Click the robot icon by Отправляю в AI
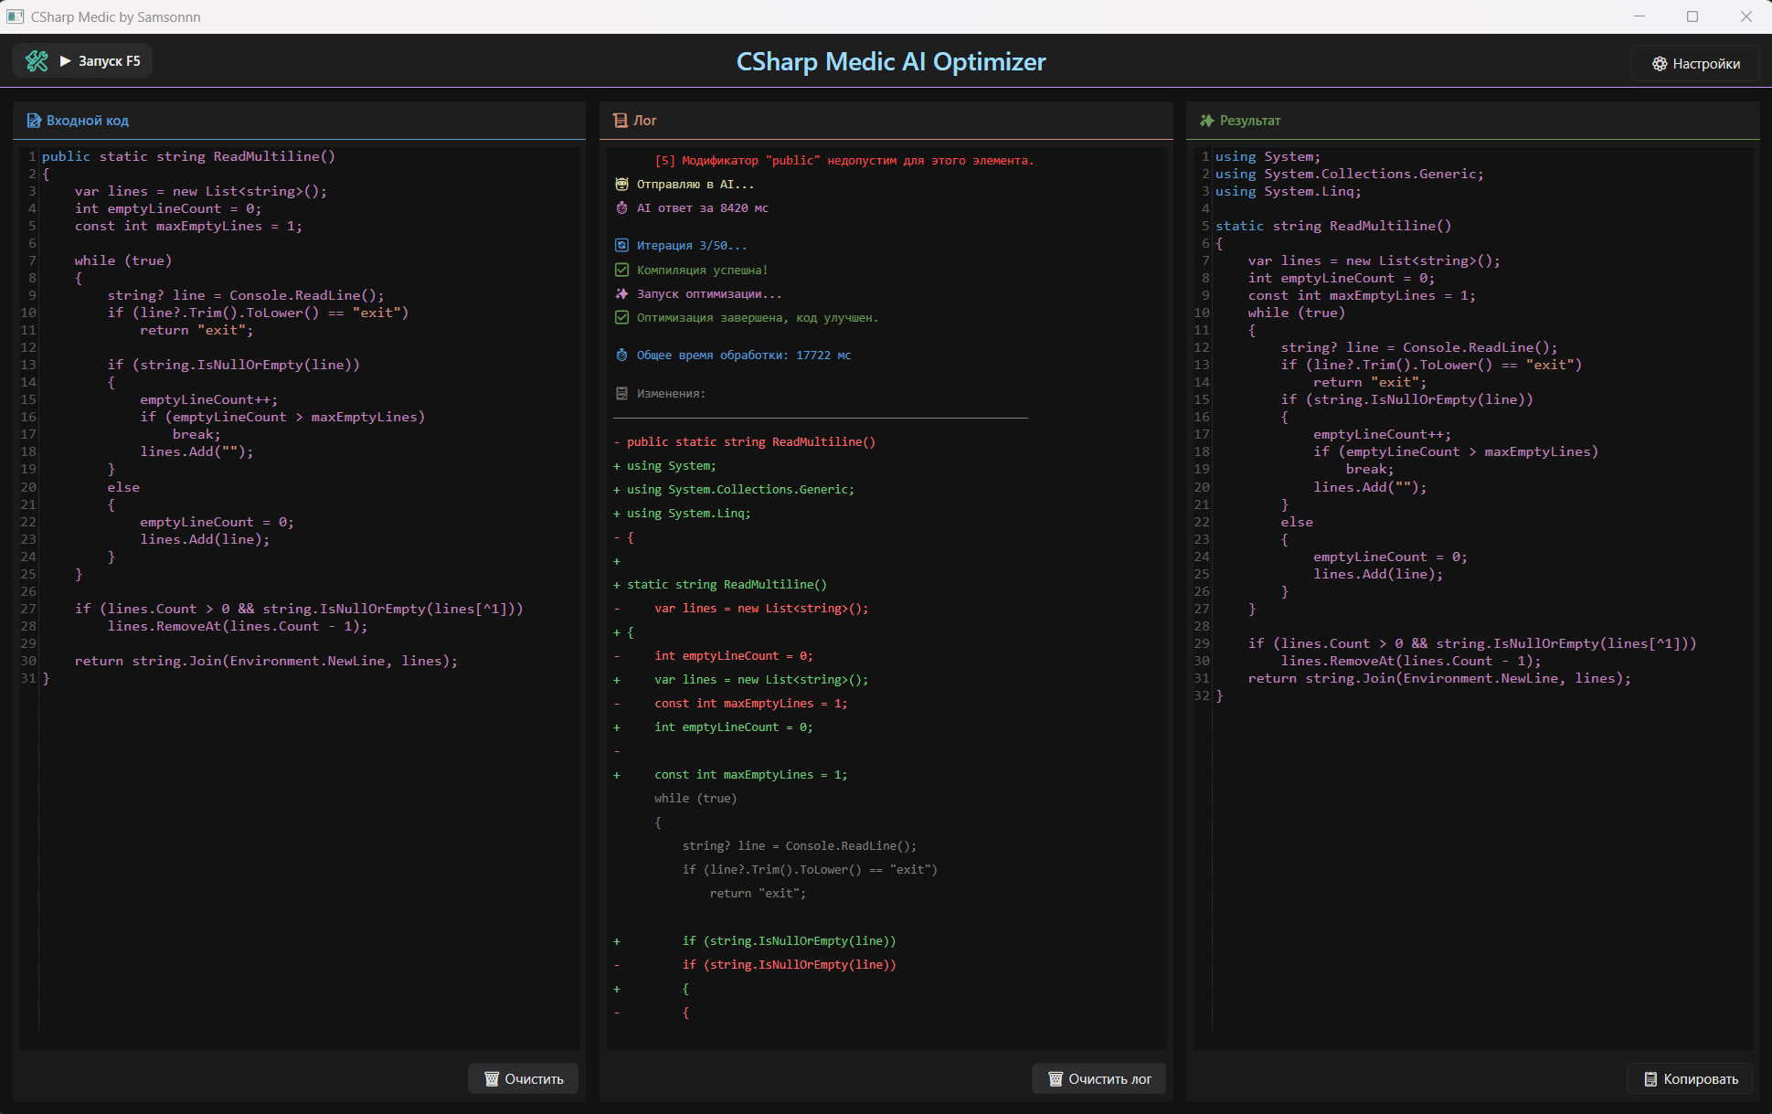The image size is (1772, 1114). tap(621, 184)
